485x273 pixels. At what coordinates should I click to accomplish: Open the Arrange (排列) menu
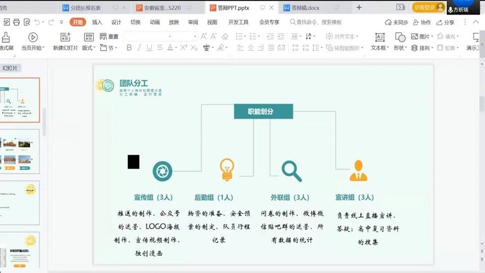(x=422, y=48)
